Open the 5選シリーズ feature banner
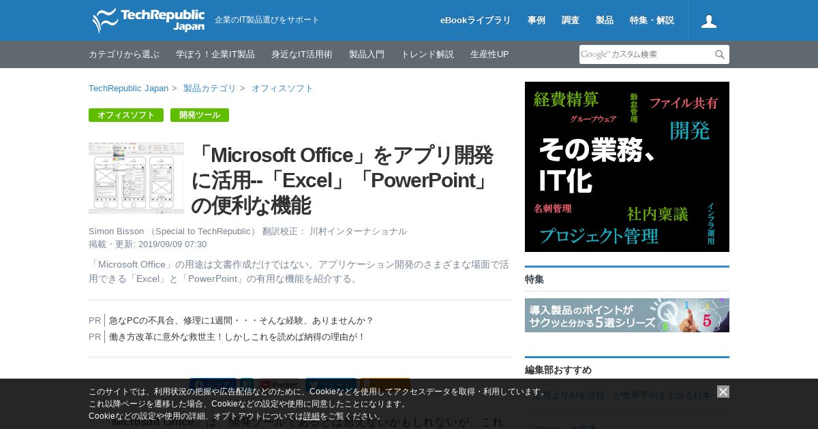The height and width of the screenshot is (429, 818). 627,315
